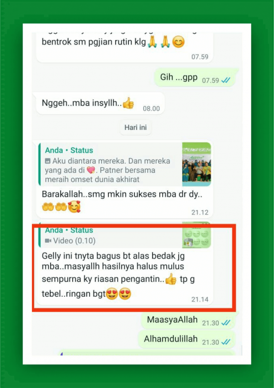
Task: Select the 'MaasyaAllah' sent message
Action: [188, 320]
